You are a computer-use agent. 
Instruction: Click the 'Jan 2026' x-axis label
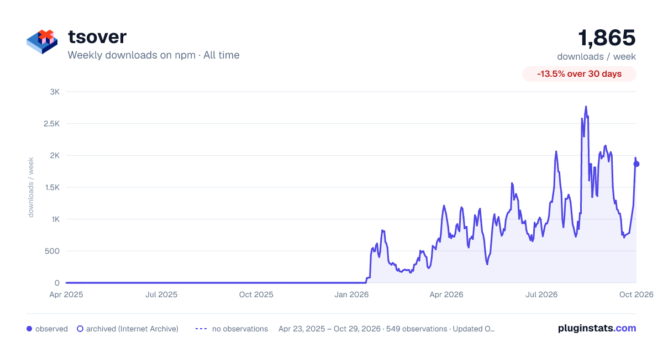[x=352, y=294]
